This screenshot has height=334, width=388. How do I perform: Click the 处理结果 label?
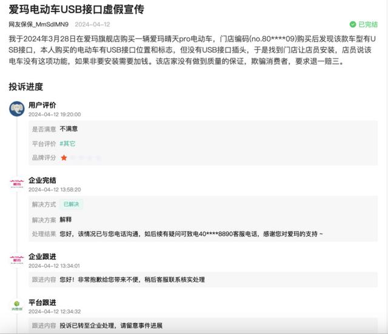(44, 234)
